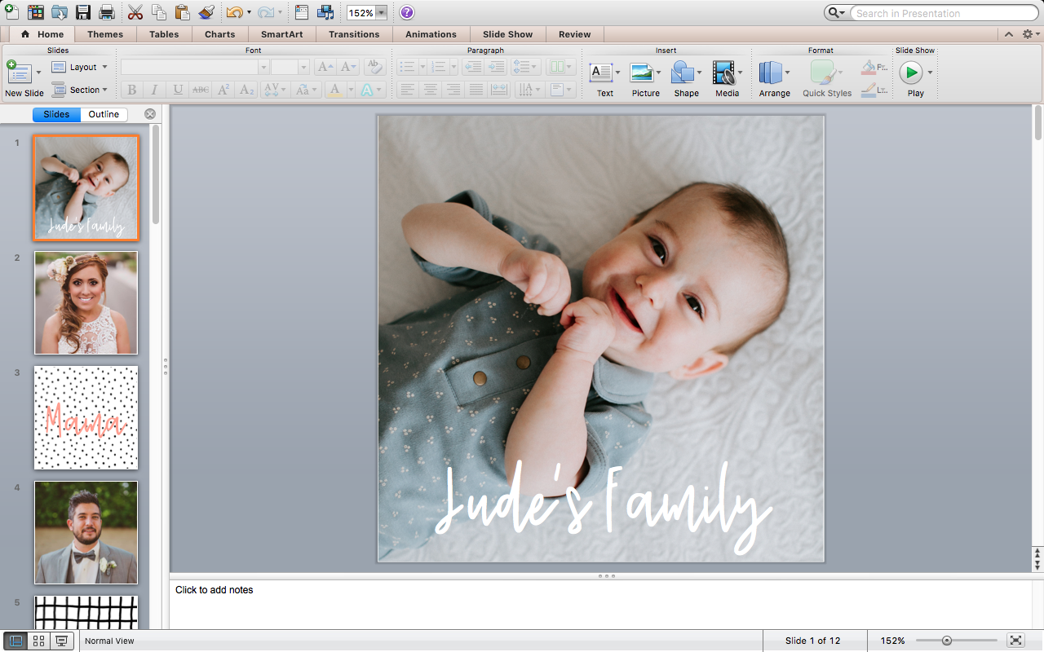Open the Layout dropdown
The width and height of the screenshot is (1044, 652).
(79, 67)
